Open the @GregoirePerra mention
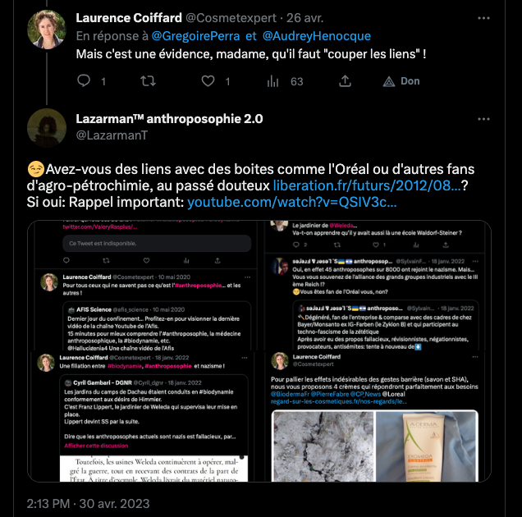 (195, 36)
